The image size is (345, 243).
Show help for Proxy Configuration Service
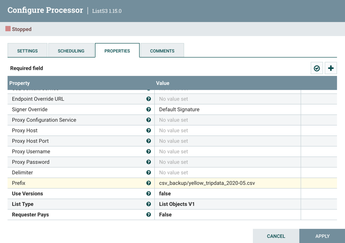(149, 120)
